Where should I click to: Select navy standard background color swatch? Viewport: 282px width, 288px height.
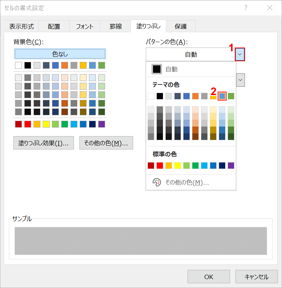click(x=92, y=124)
